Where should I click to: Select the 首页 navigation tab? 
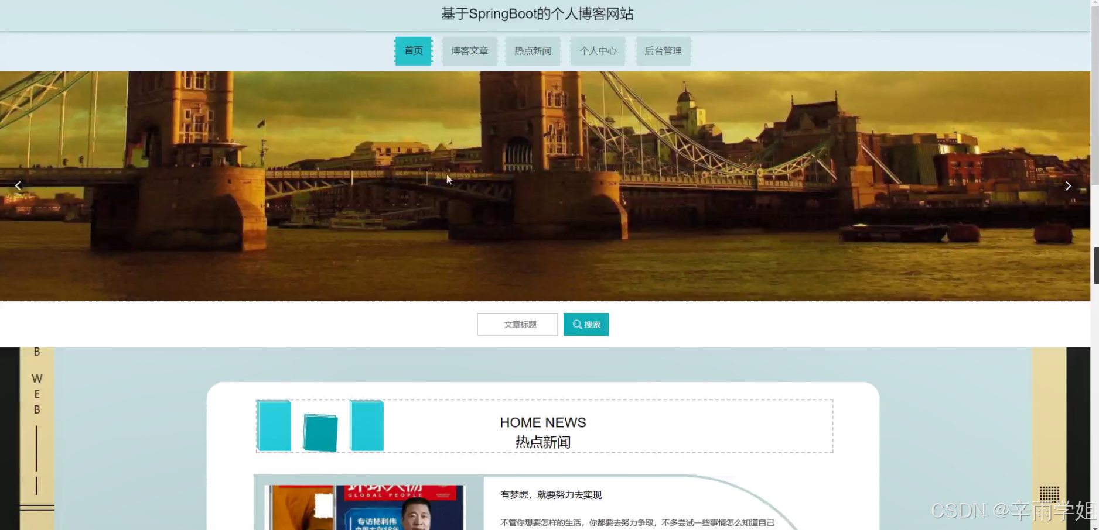point(413,51)
